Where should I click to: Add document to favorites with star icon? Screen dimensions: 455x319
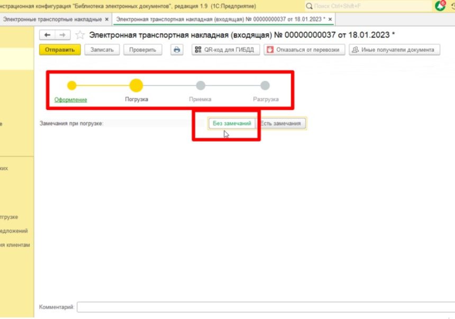coord(80,35)
